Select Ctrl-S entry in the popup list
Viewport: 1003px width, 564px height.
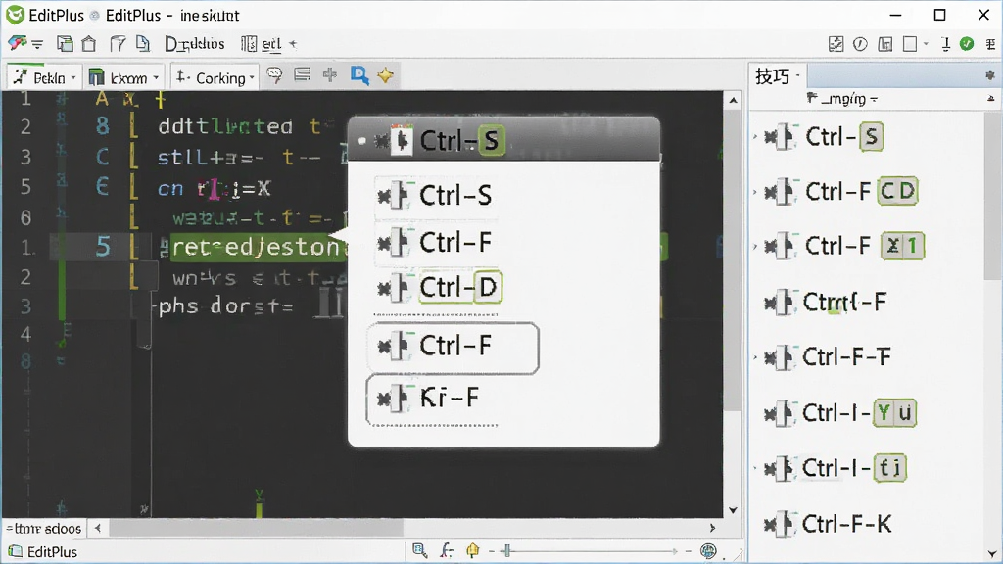point(435,196)
